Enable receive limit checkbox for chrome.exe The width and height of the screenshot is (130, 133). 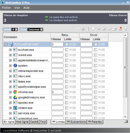point(67,92)
